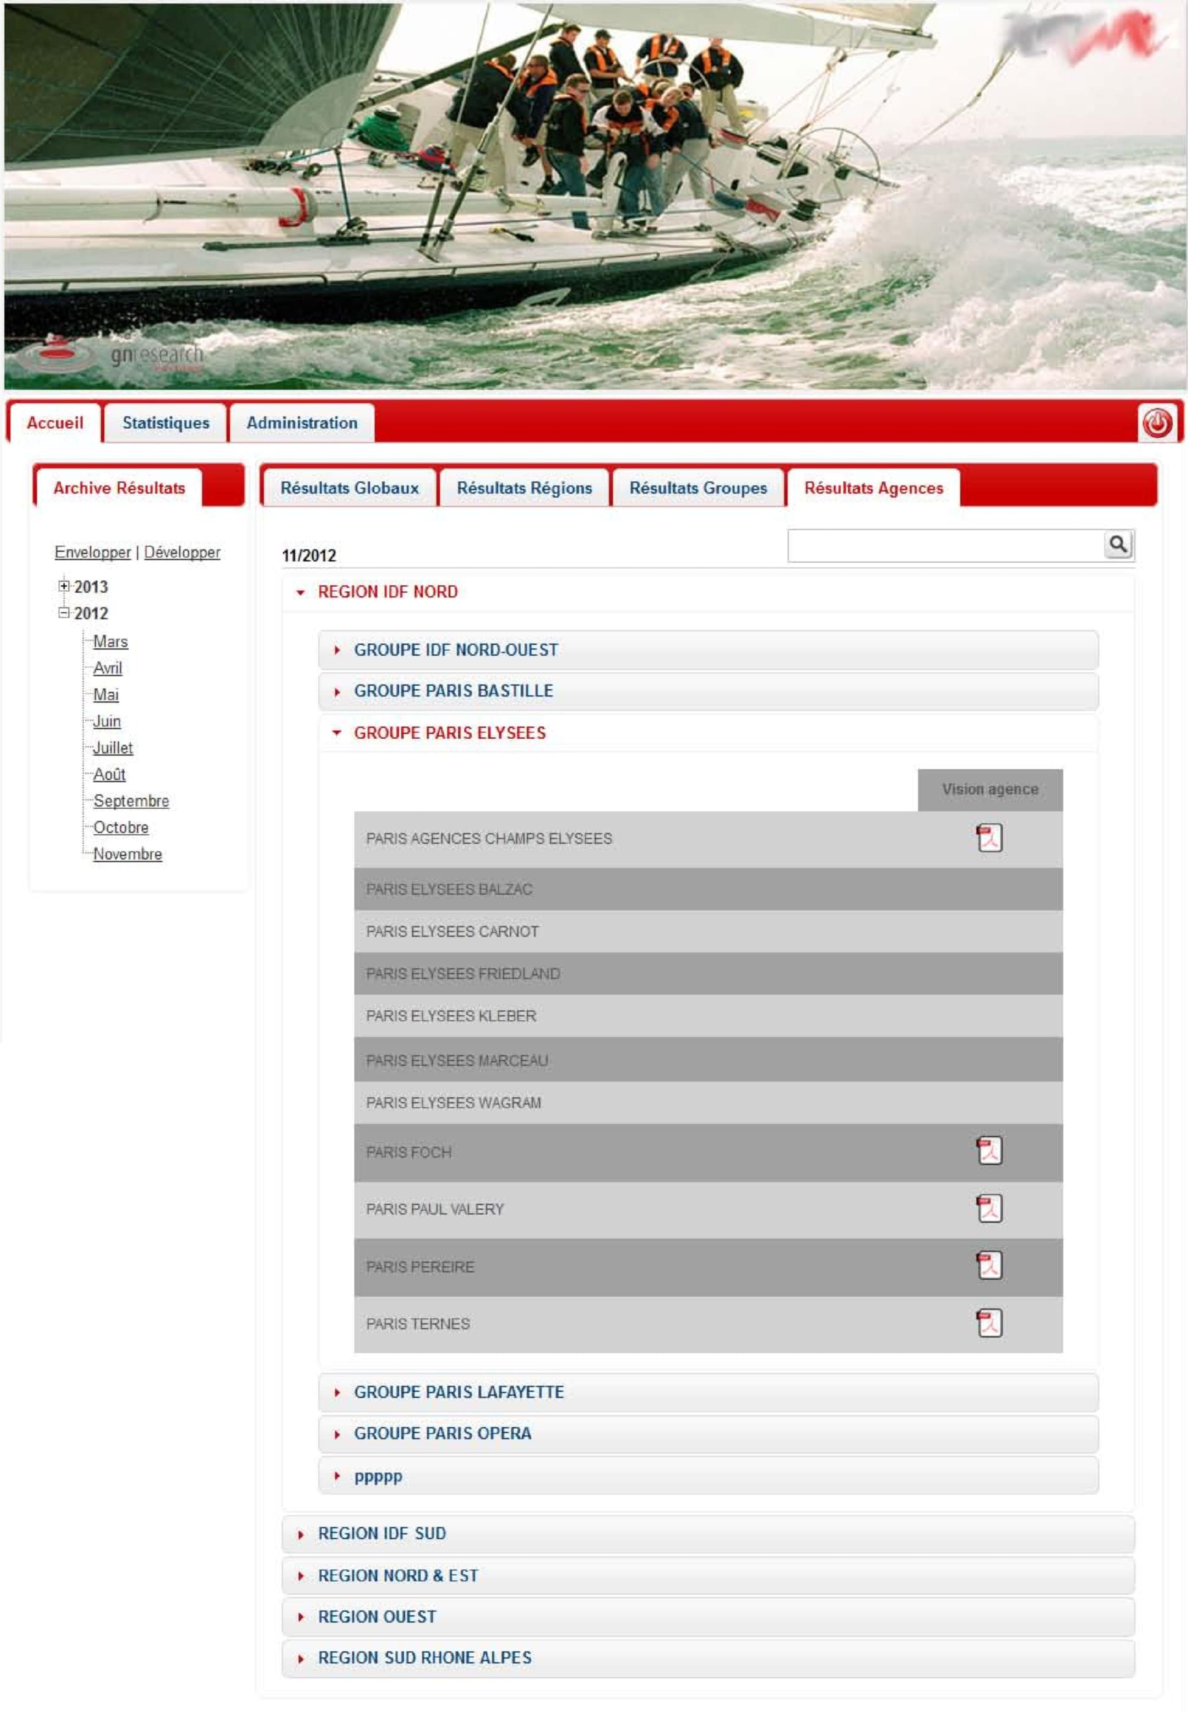The image size is (1188, 1713).
Task: Open PDF for PARIS AGENCES CHAMPS ELYSEES
Action: tap(989, 838)
